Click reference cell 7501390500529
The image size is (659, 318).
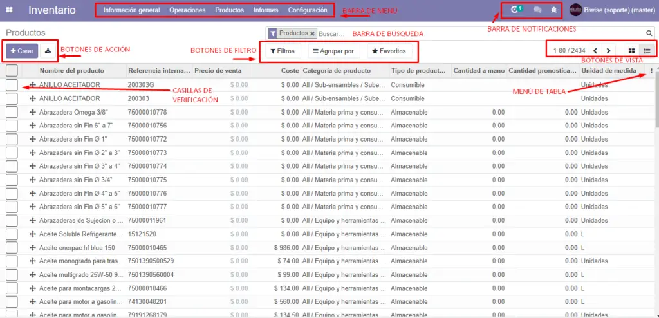(151, 261)
